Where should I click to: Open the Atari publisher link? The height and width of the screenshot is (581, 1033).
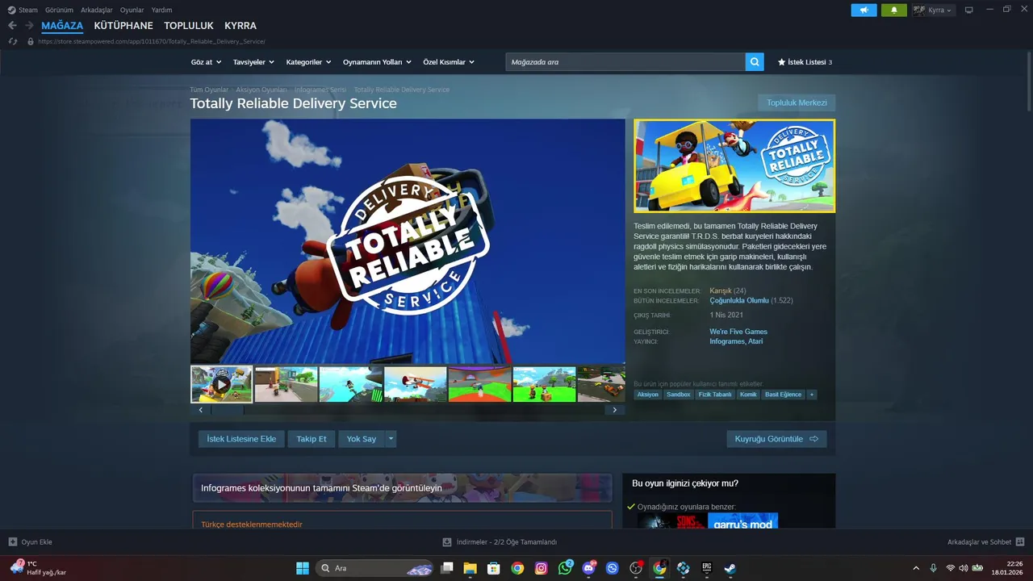coord(755,341)
